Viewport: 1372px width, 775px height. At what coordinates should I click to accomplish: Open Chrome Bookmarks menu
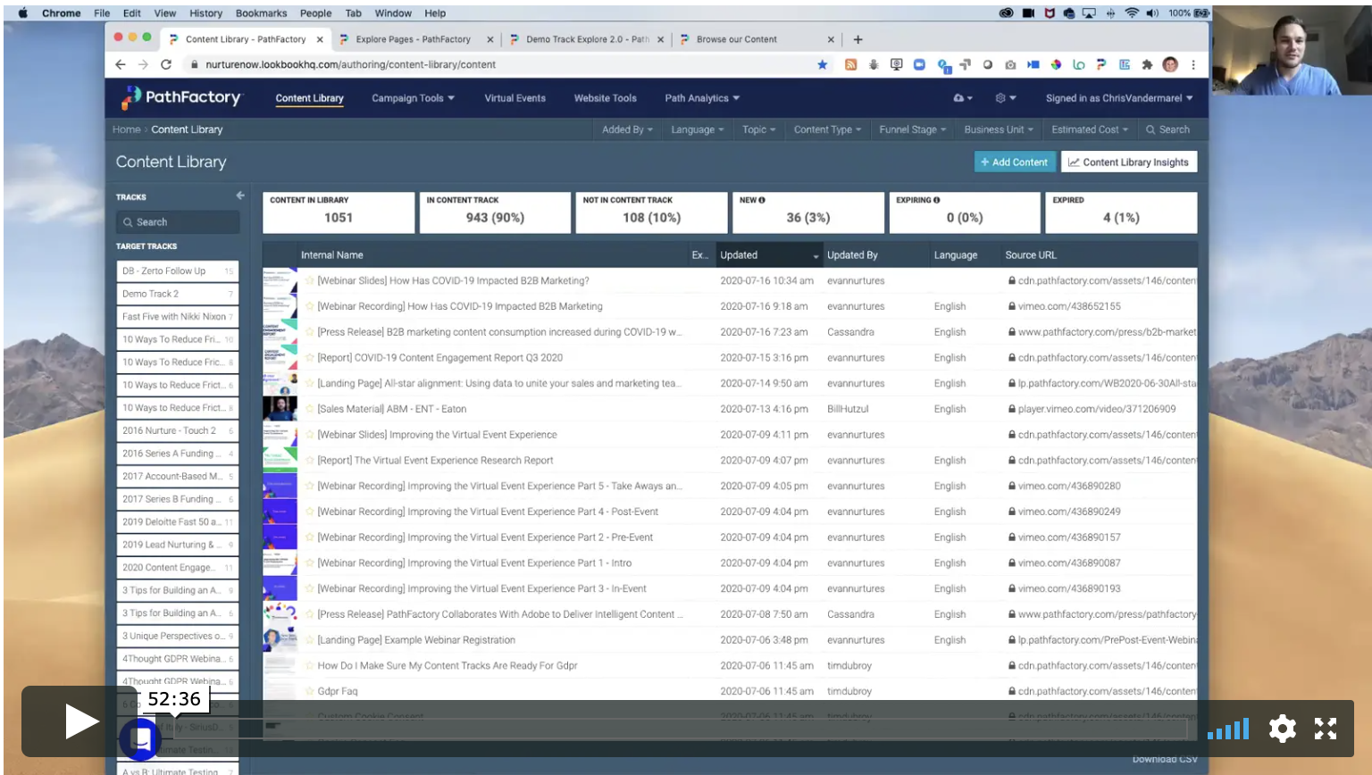[x=261, y=13]
